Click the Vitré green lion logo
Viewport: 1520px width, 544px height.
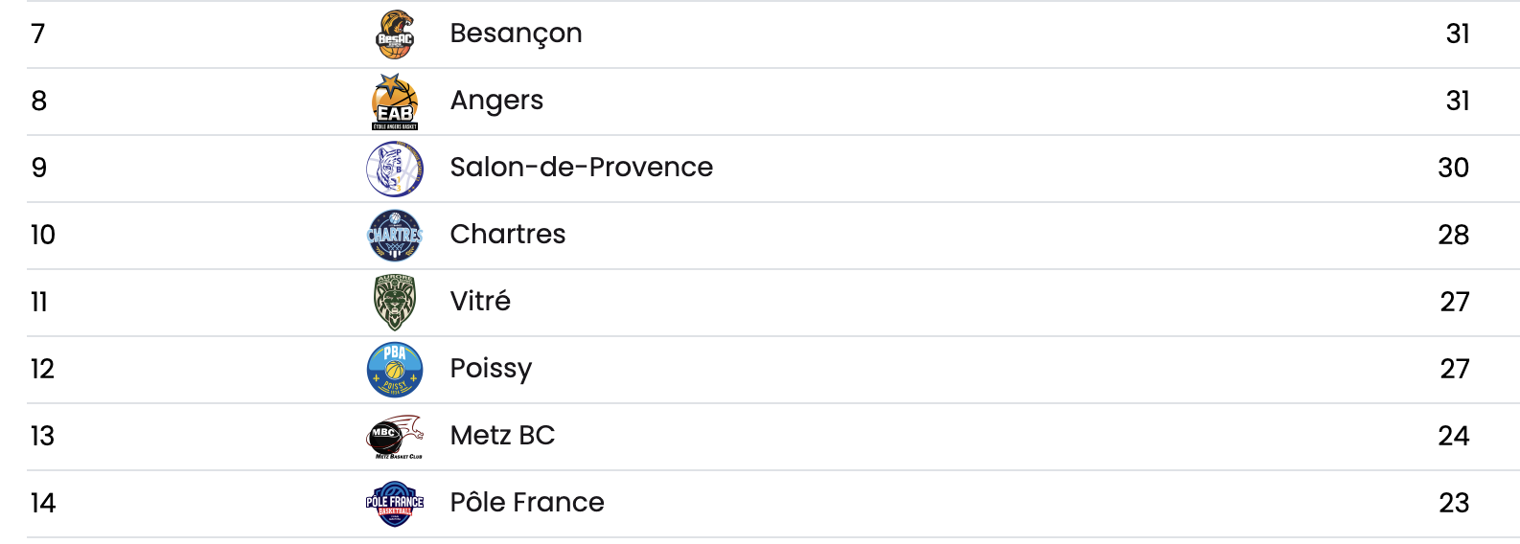tap(395, 303)
